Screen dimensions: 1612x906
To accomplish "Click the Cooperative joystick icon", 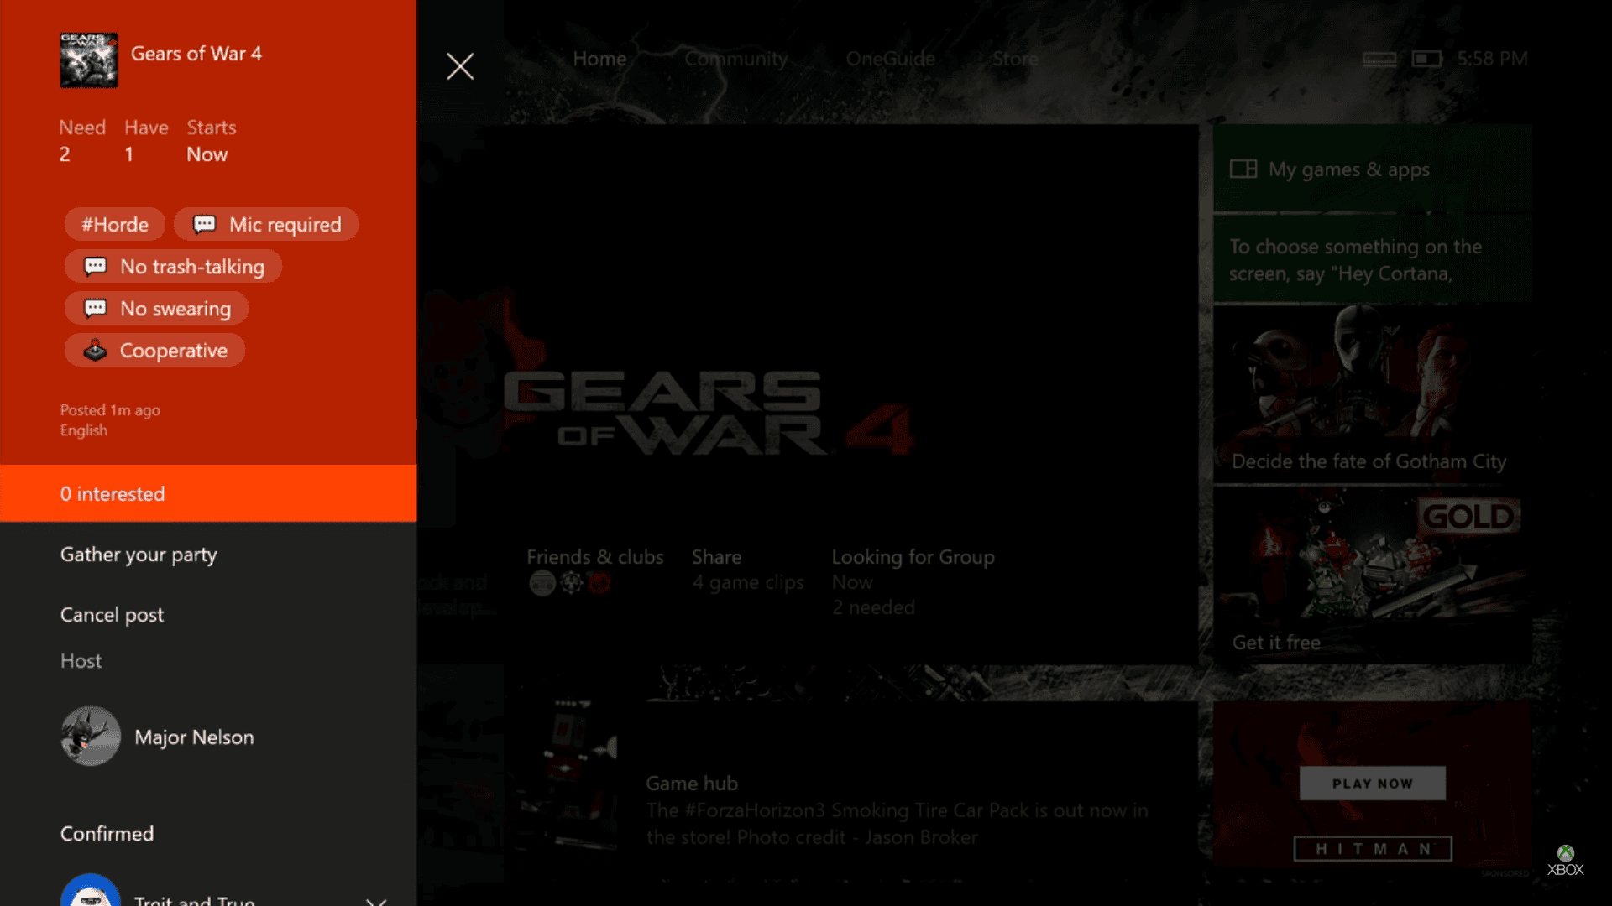I will [x=96, y=350].
